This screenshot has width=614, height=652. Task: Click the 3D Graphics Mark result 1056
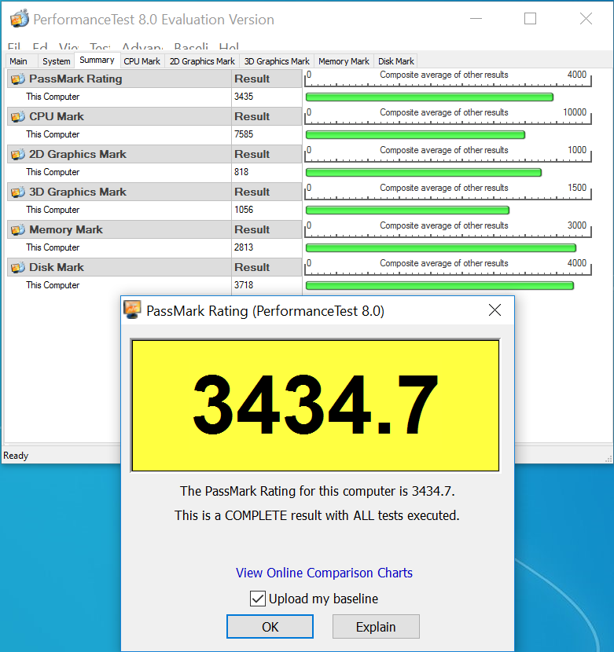(x=244, y=210)
